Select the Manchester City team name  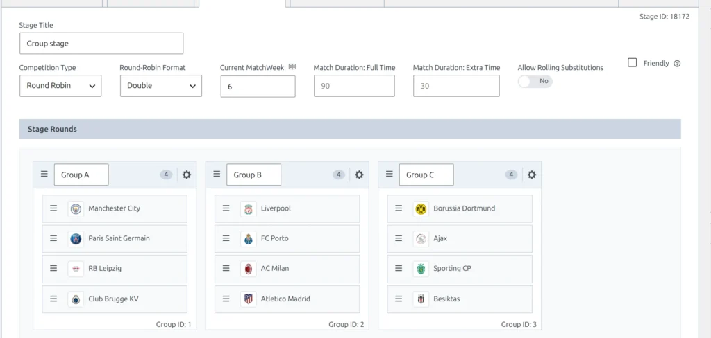tap(115, 208)
